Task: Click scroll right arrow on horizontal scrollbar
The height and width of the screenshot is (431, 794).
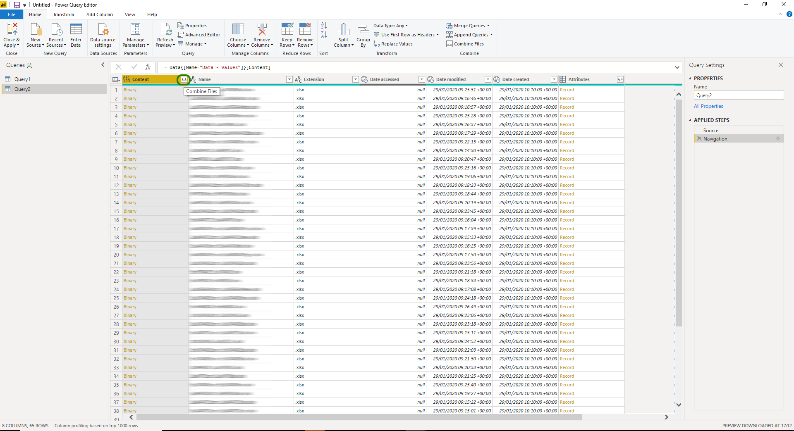Action: (x=666, y=417)
